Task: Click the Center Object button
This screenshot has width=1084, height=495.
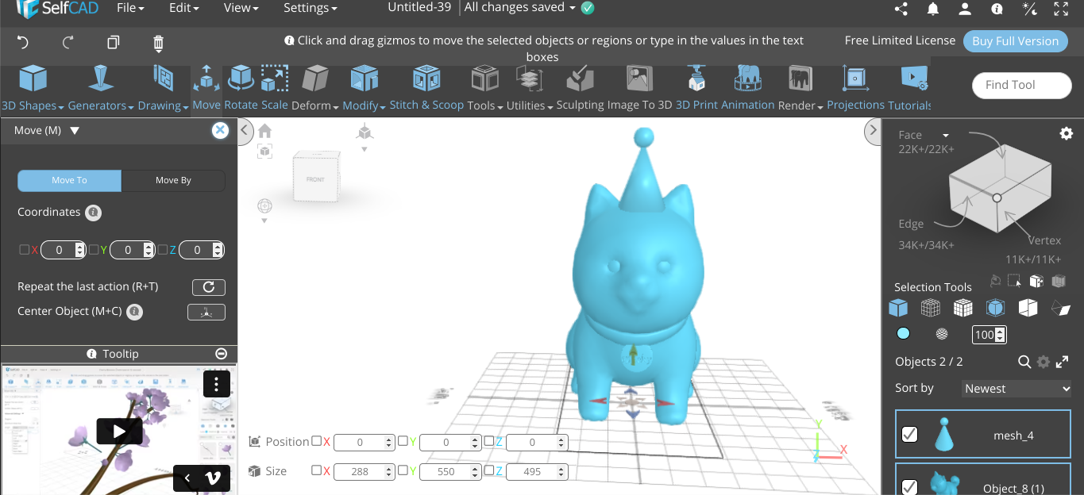Action: point(206,312)
